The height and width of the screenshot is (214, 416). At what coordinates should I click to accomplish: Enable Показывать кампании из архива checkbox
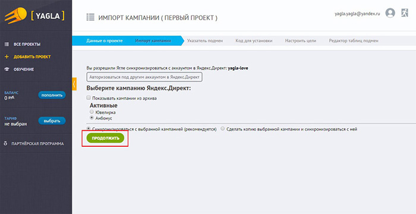(89, 97)
